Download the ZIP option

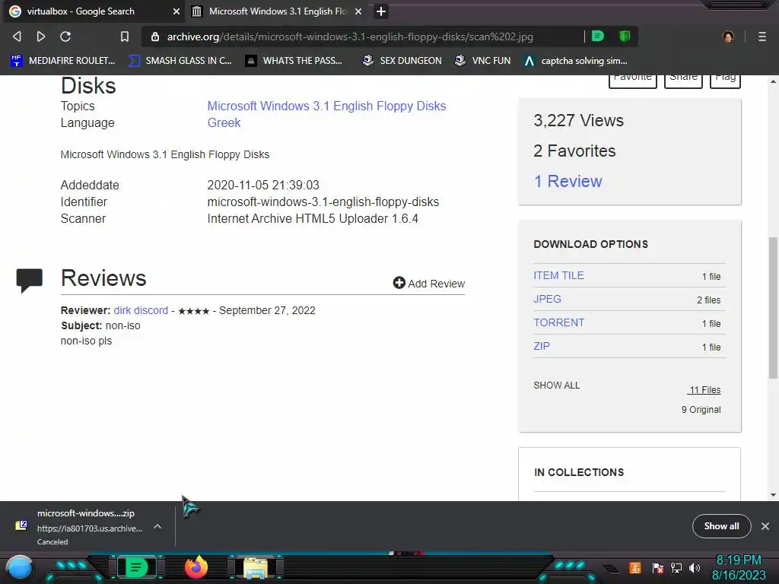(542, 346)
